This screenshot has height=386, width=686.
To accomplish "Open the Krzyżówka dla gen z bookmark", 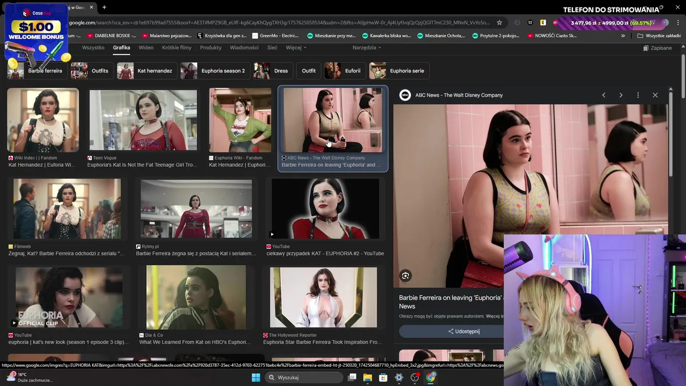I will tap(222, 36).
